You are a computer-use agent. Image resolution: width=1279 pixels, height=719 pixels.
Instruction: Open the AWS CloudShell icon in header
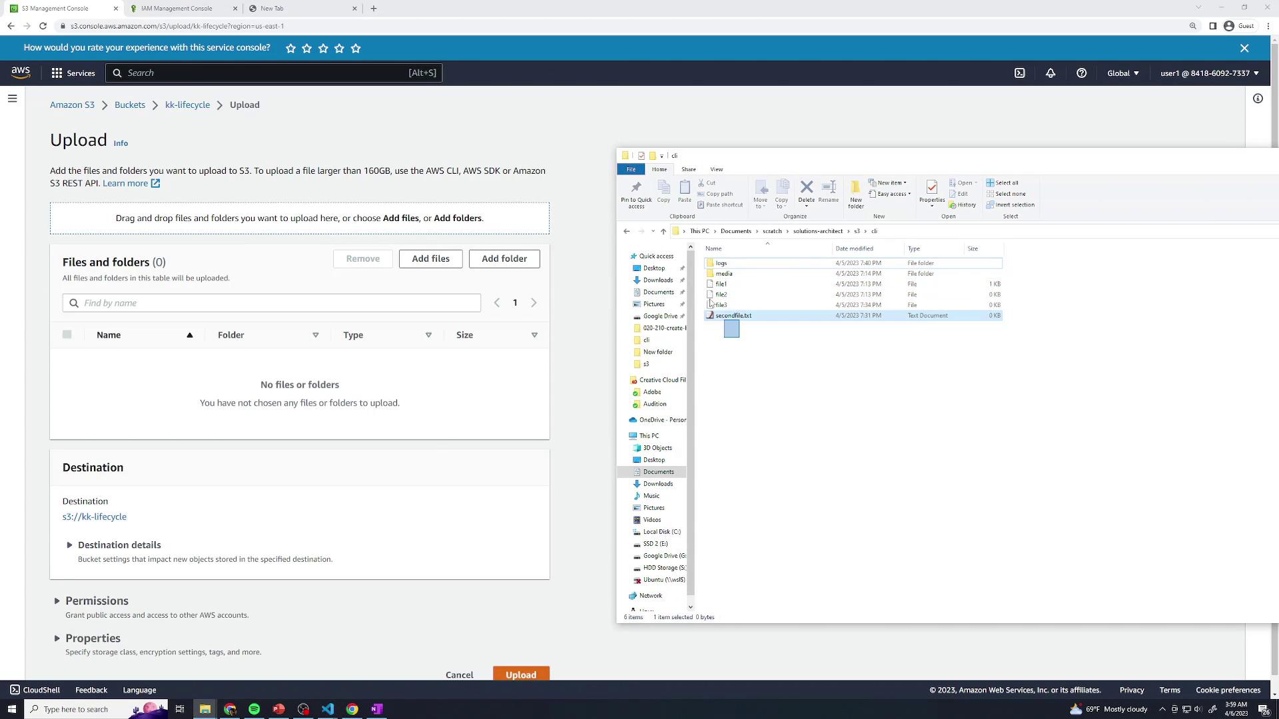pos(1020,73)
